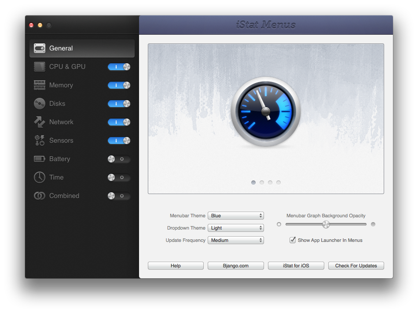Select the Memory label in the sidebar

click(61, 85)
